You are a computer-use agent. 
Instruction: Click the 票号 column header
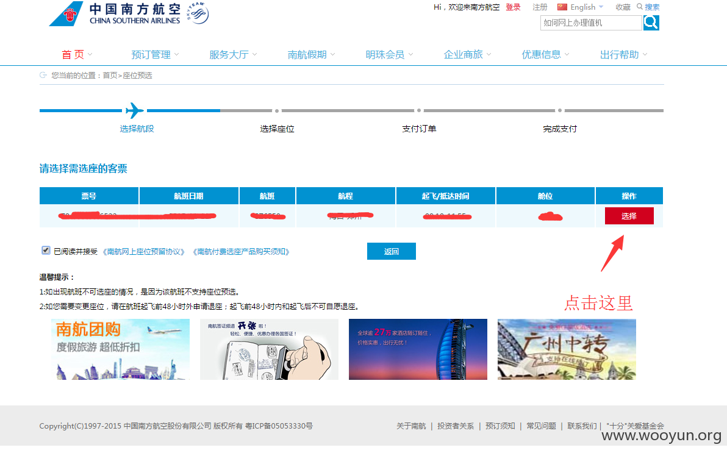point(89,196)
